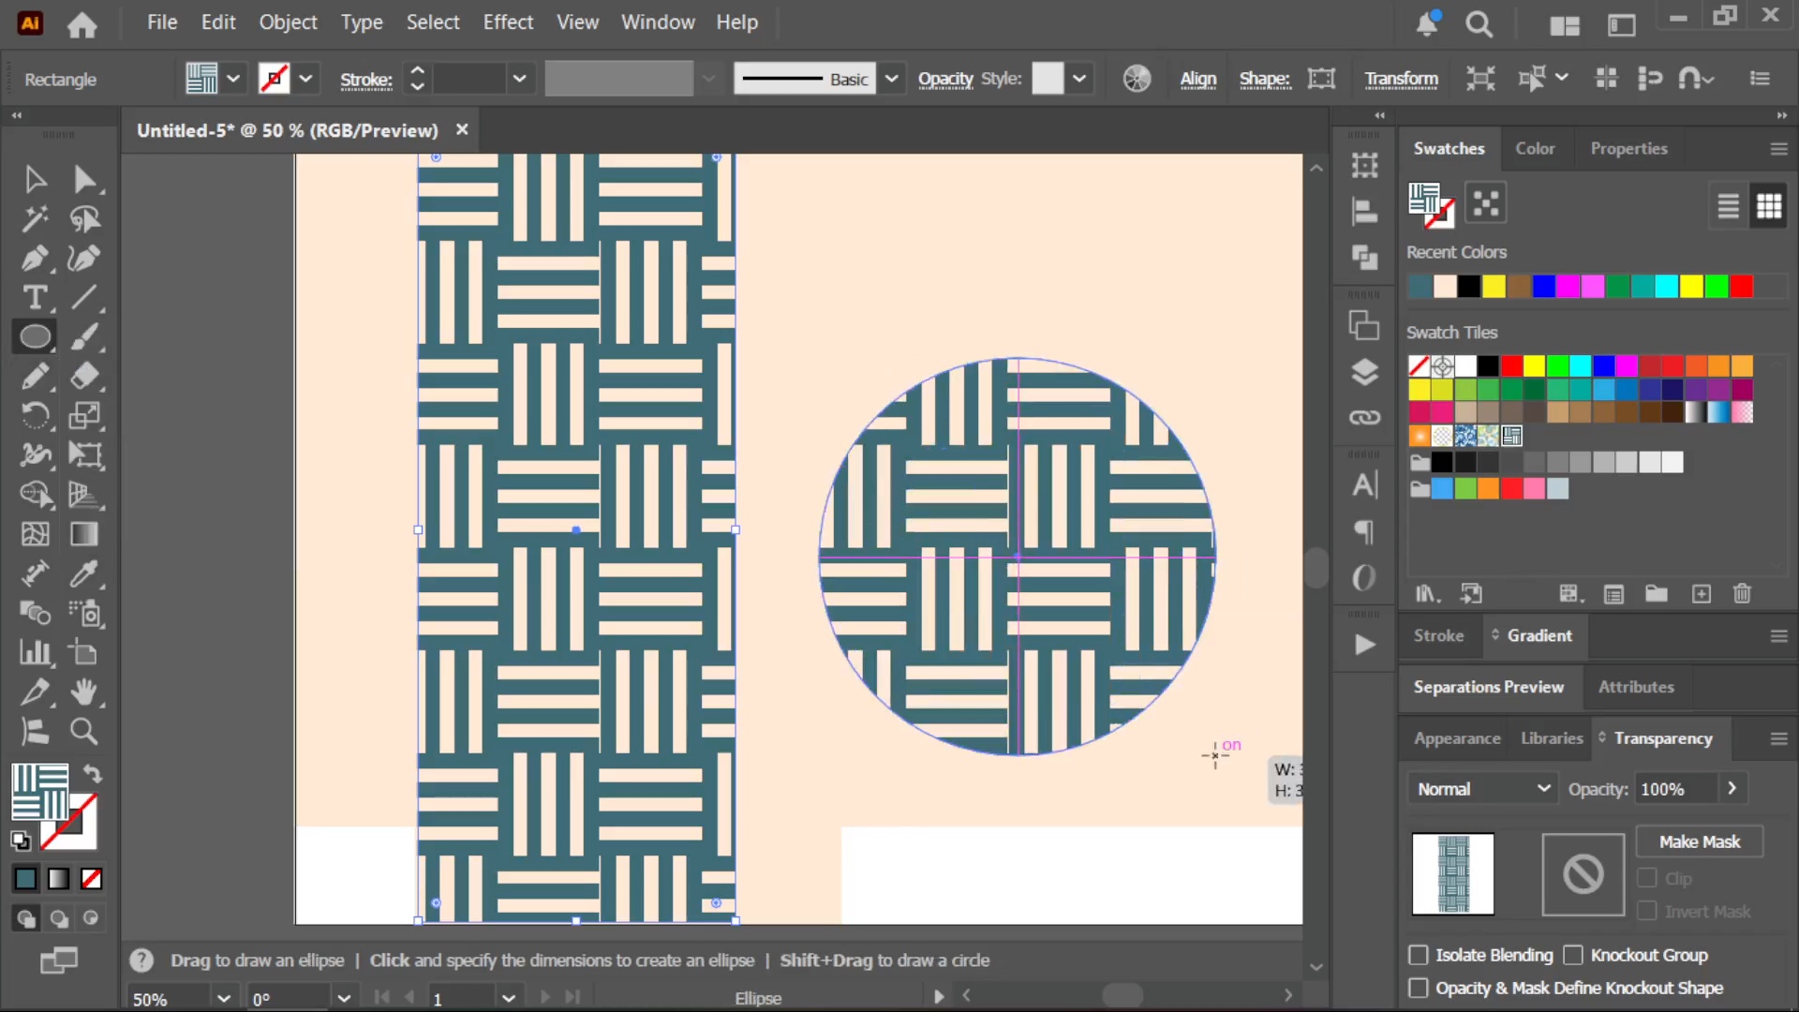
Task: Open the Transform panel link
Action: click(1401, 79)
